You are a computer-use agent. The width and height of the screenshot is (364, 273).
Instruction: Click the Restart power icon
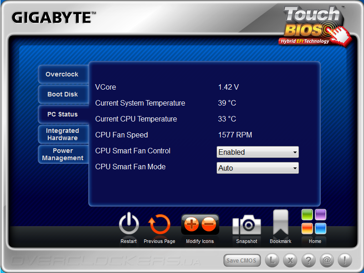click(x=129, y=223)
